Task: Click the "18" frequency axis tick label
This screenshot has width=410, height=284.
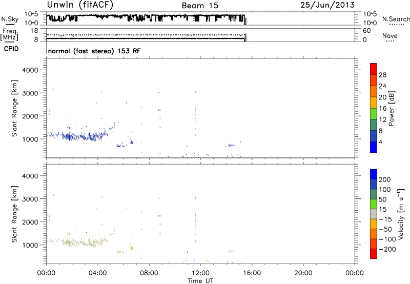Action: coord(34,31)
